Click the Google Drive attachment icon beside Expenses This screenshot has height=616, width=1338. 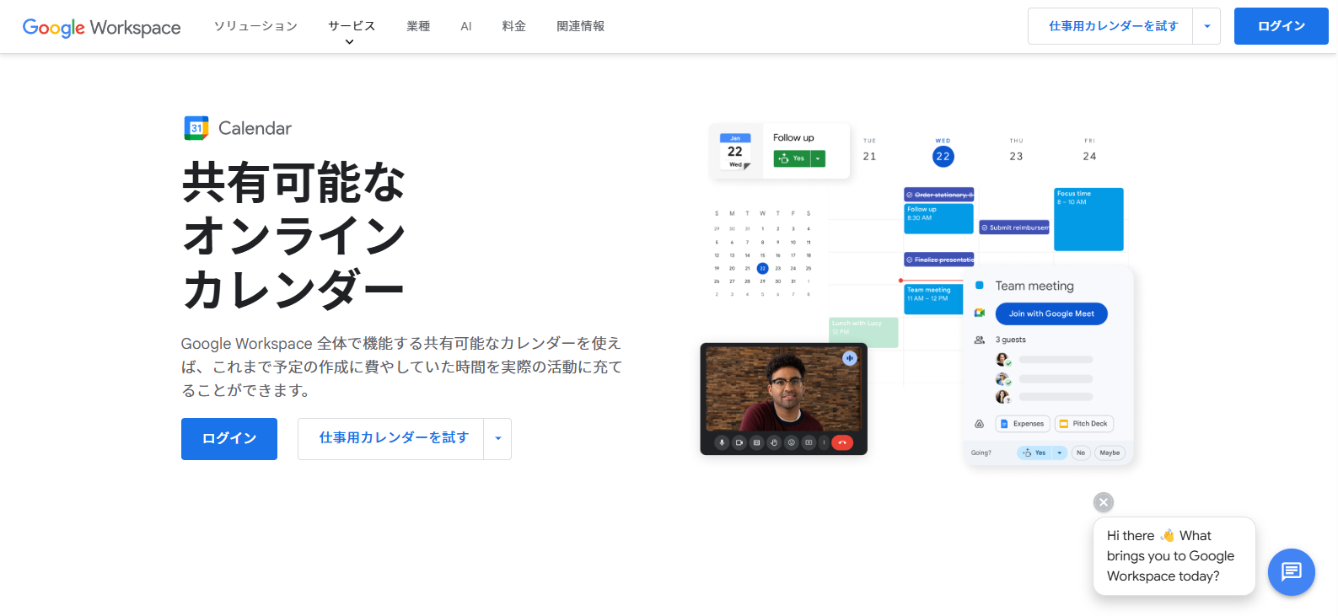point(980,424)
